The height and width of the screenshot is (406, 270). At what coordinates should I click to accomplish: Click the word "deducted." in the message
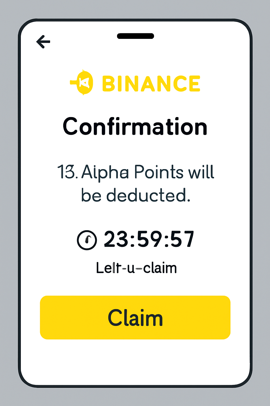tap(148, 196)
